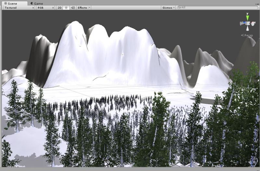Toggle 2D view mode
The height and width of the screenshot is (171, 260).
point(59,7)
